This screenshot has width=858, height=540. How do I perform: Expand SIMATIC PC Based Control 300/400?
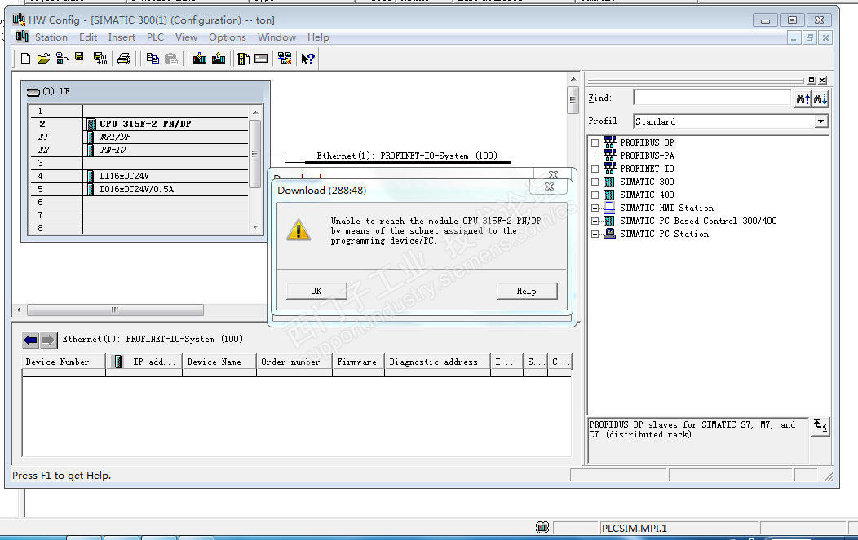[595, 222]
